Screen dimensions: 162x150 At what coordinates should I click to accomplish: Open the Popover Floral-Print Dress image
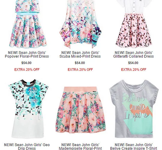28,24
